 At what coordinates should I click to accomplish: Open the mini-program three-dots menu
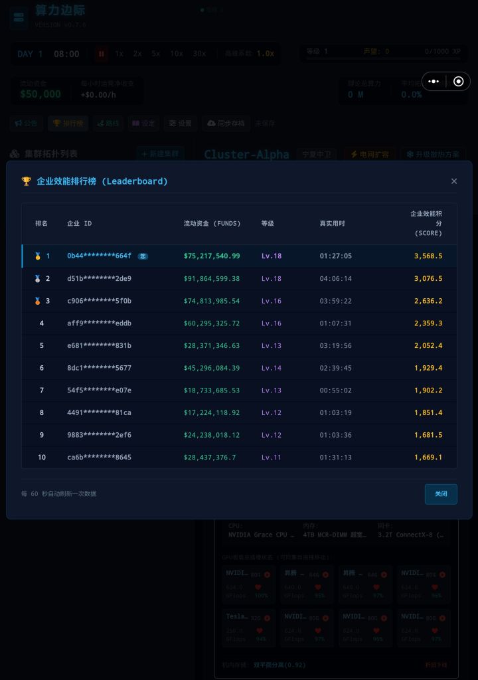pyautogui.click(x=434, y=82)
